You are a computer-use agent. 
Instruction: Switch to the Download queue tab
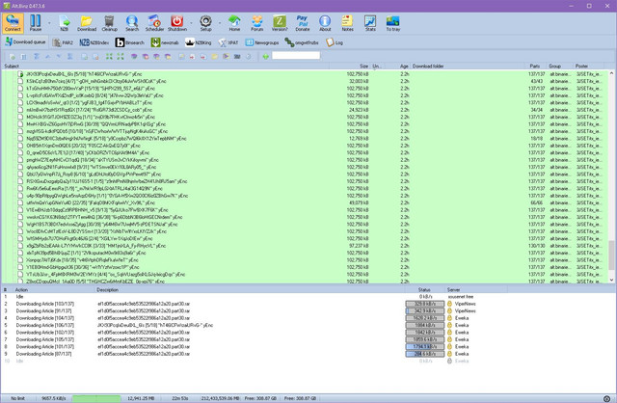[x=25, y=42]
